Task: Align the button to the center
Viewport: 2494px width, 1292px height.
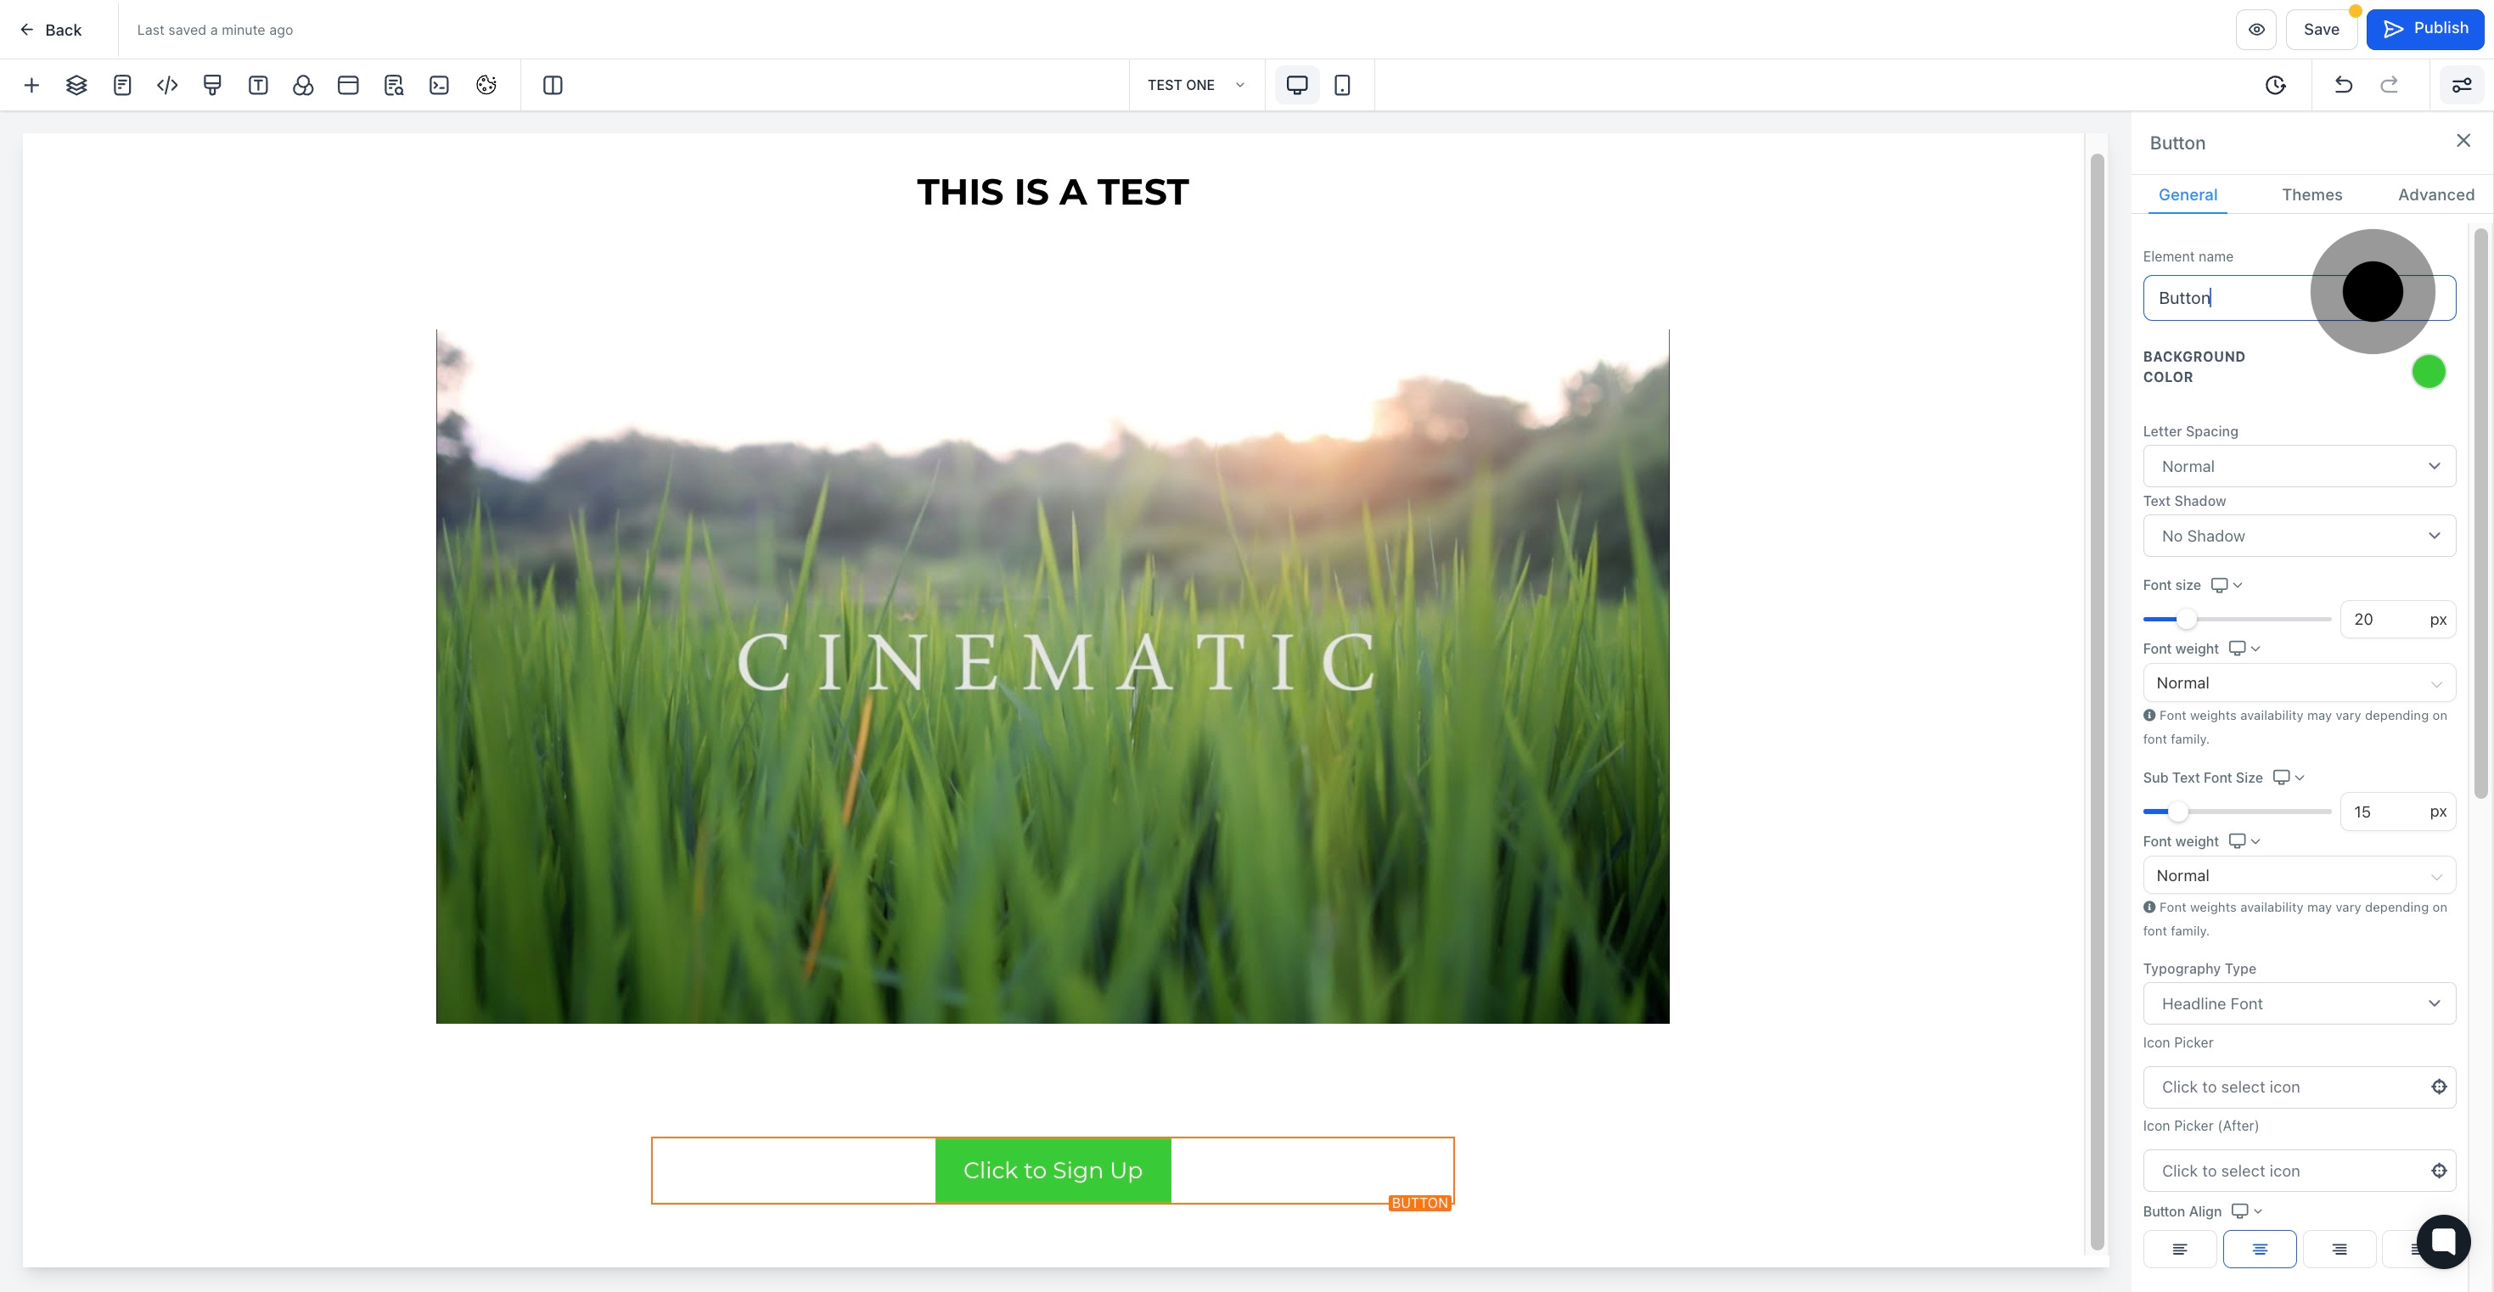Action: [x=2260, y=1250]
